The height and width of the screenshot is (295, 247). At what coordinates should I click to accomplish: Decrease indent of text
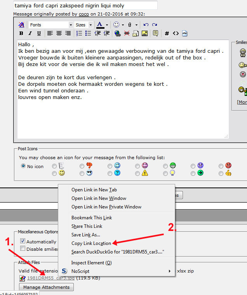[97, 33]
